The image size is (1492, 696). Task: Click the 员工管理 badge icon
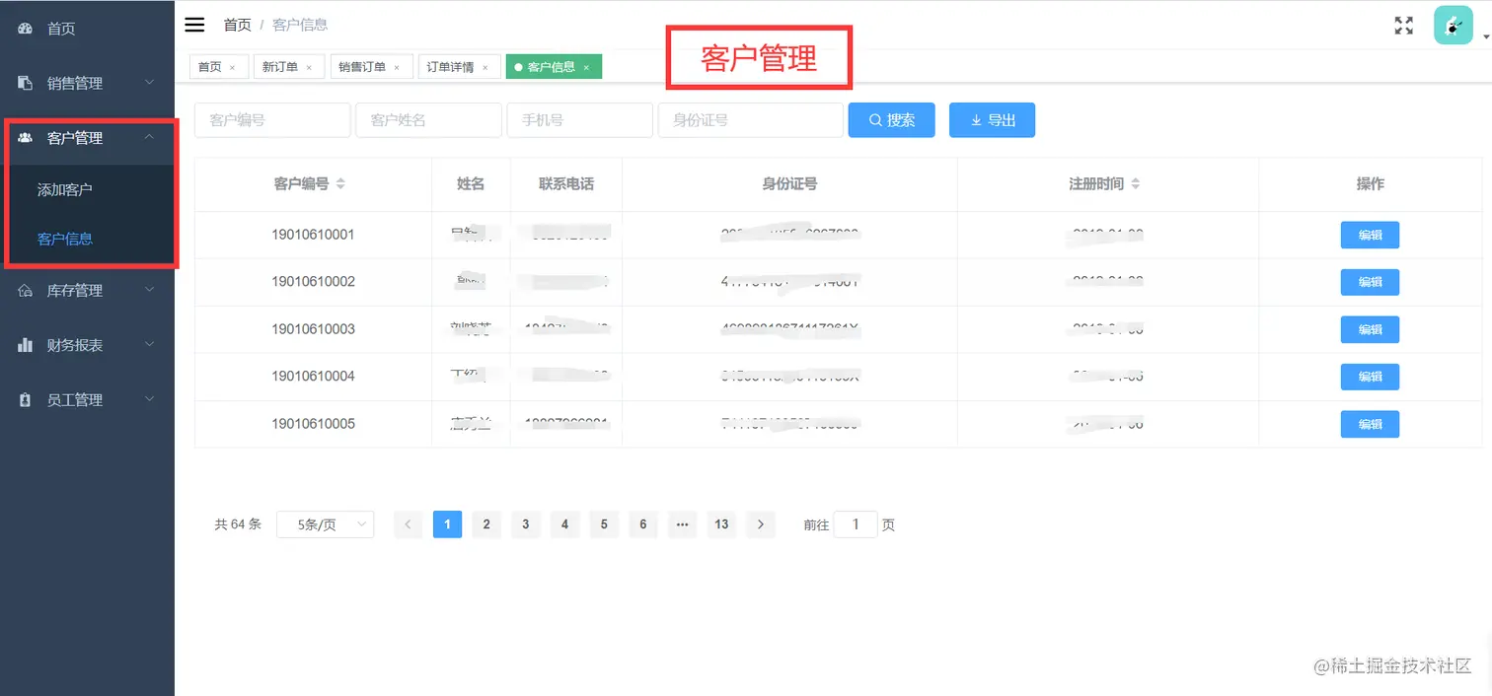(26, 399)
